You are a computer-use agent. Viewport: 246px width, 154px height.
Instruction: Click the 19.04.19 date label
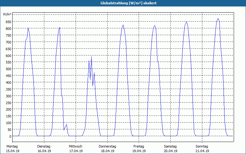pos(139,151)
